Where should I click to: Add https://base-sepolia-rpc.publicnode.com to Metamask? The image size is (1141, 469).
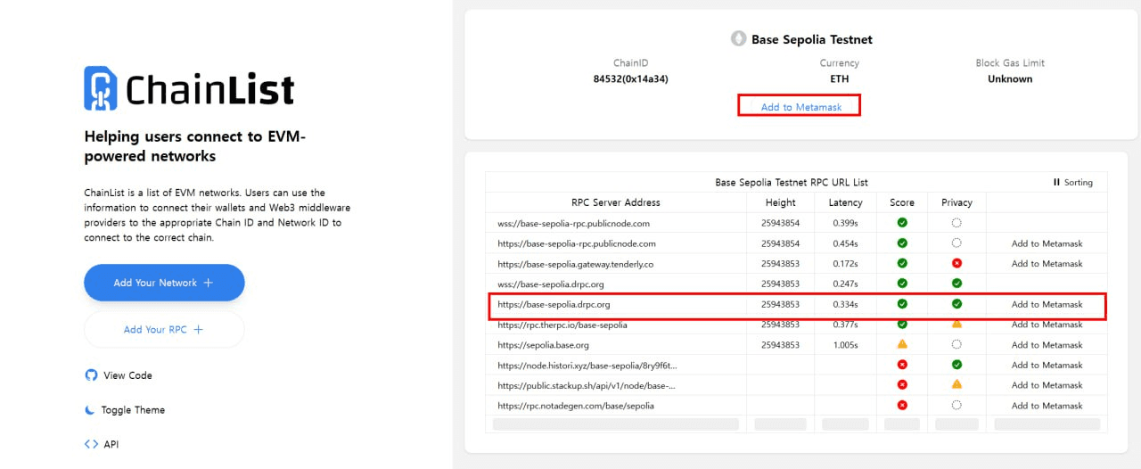click(1047, 243)
